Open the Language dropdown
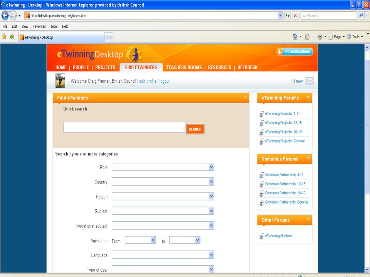Image resolution: width=370 pixels, height=277 pixels. point(163,255)
